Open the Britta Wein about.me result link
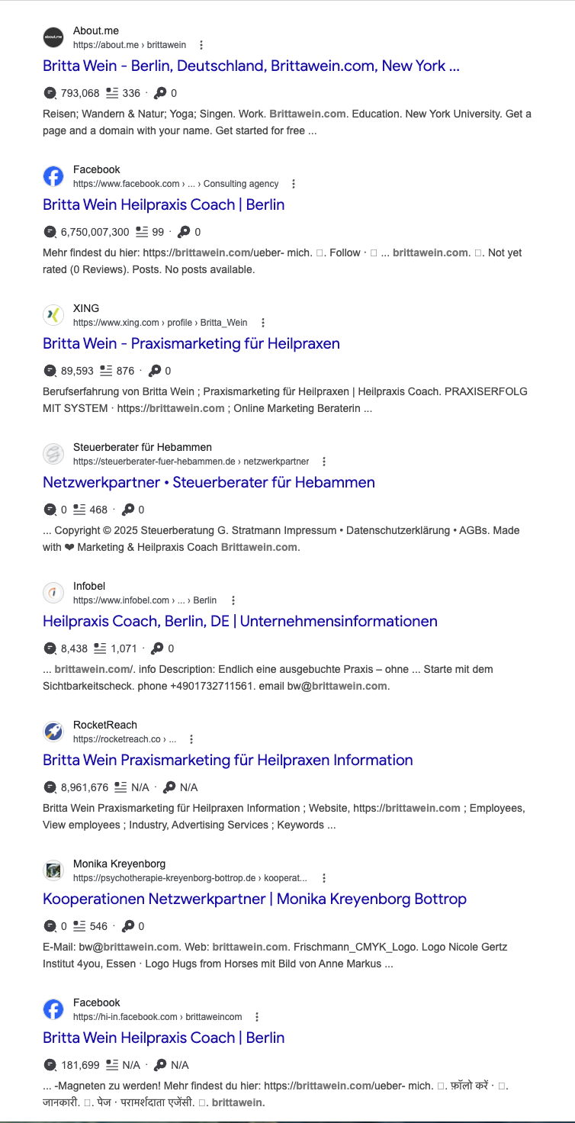Image resolution: width=575 pixels, height=1123 pixels. pos(251,66)
